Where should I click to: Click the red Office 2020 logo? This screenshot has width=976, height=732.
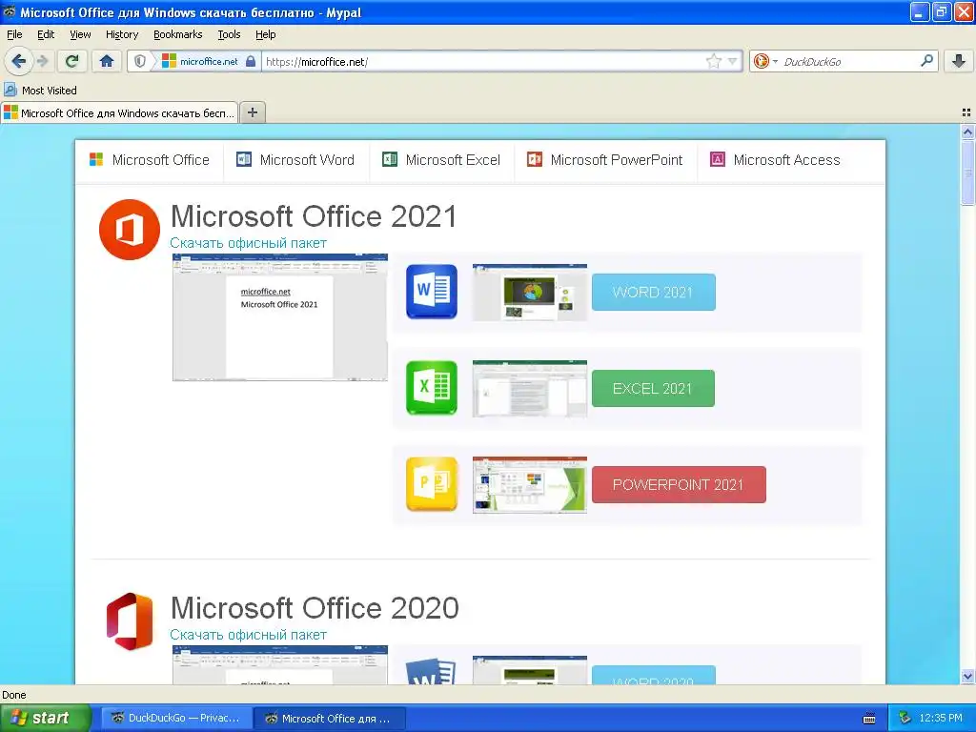[x=130, y=621]
